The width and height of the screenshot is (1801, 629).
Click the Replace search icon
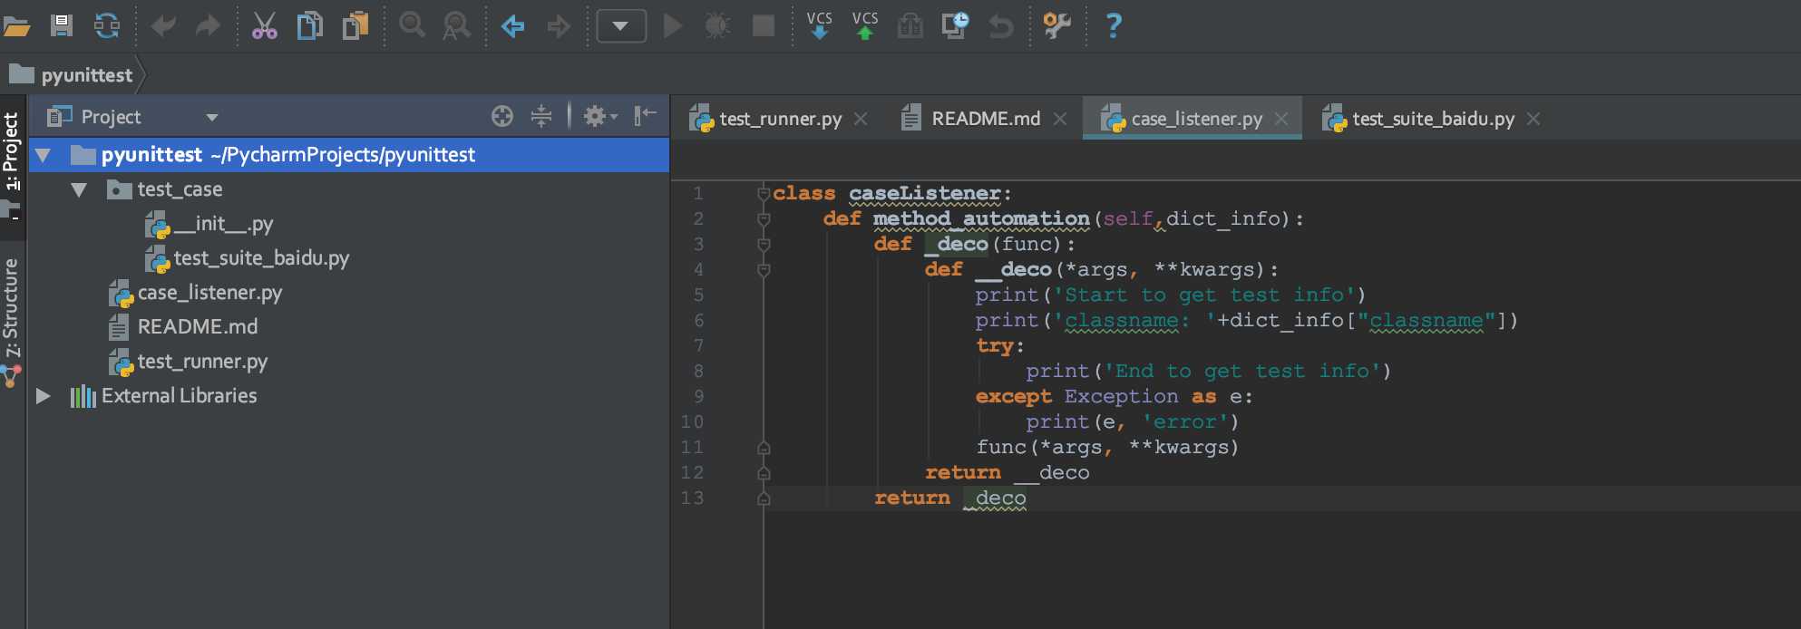(456, 25)
